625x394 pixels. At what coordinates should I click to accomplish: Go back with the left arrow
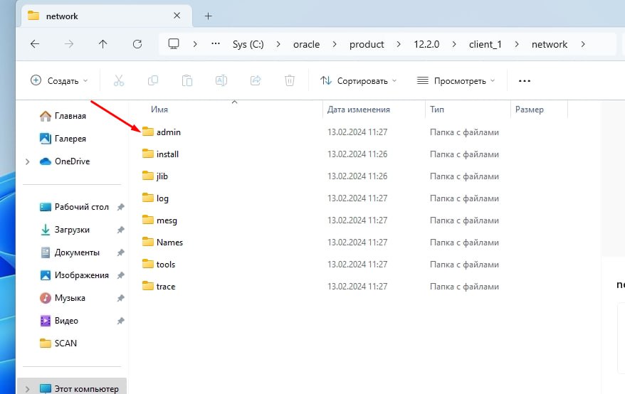[x=35, y=44]
